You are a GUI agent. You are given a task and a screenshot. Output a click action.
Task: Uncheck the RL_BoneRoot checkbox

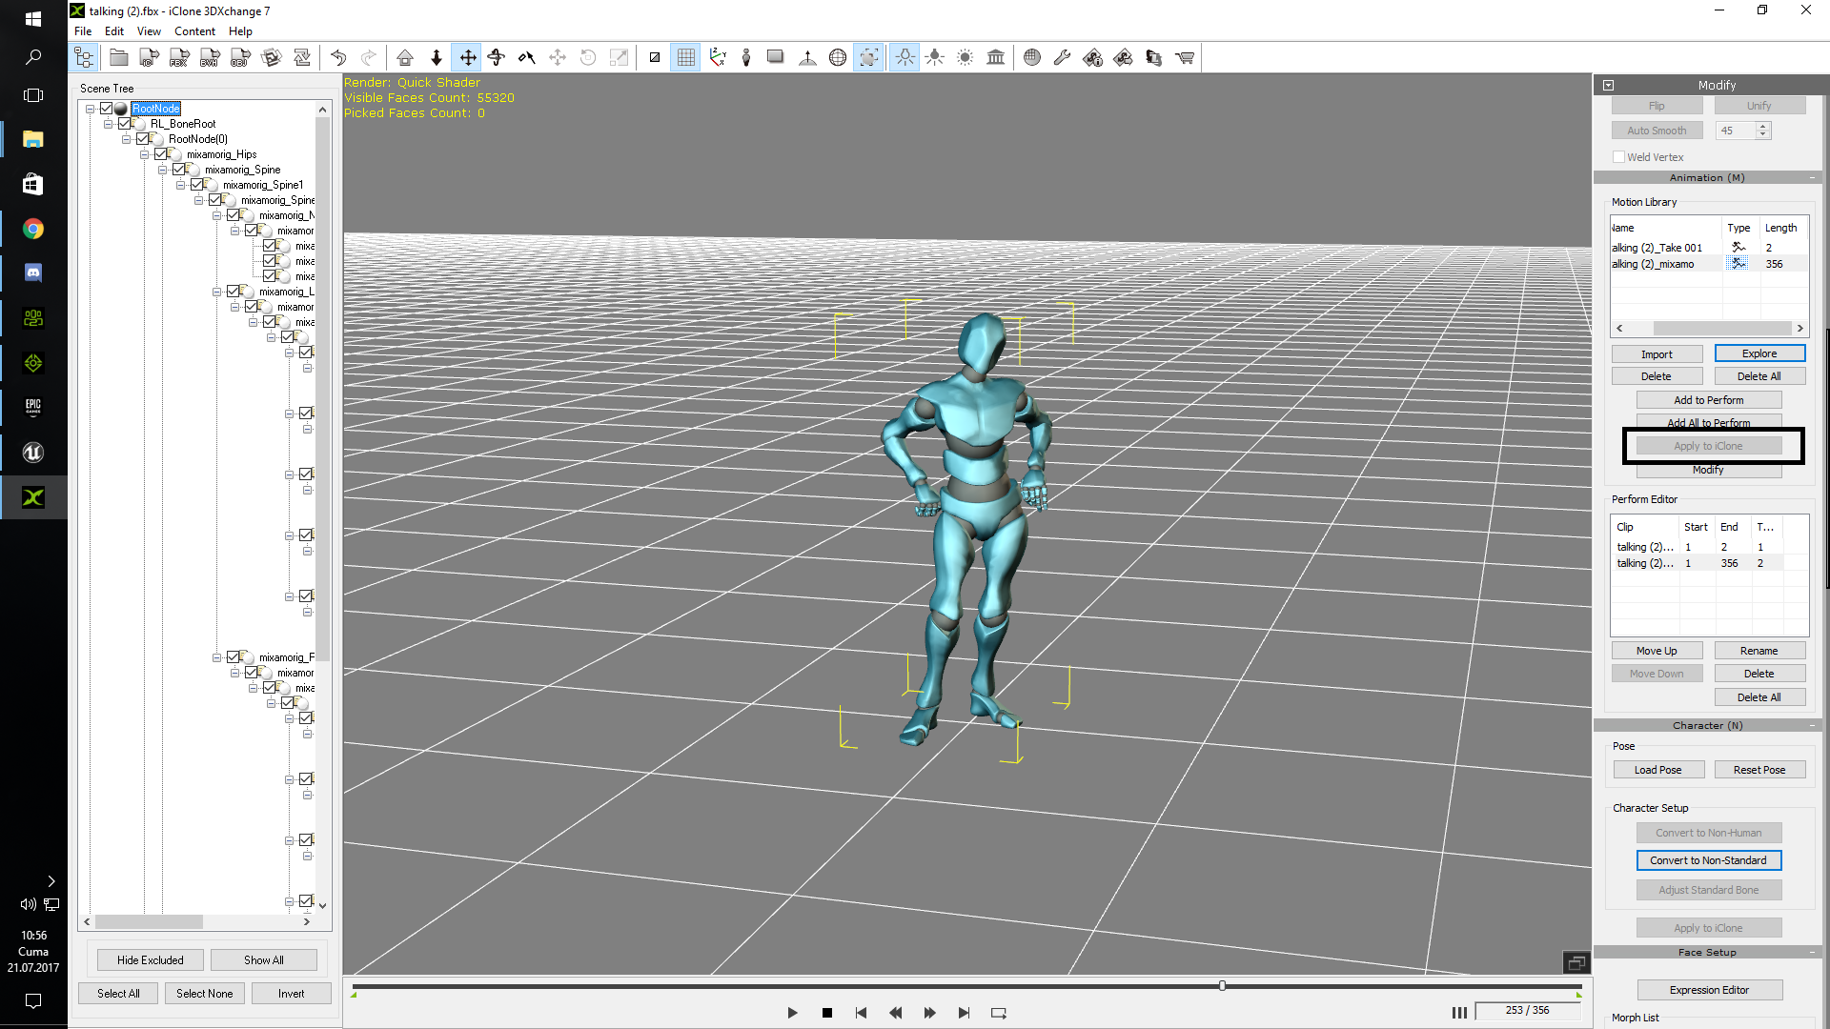[x=125, y=124]
